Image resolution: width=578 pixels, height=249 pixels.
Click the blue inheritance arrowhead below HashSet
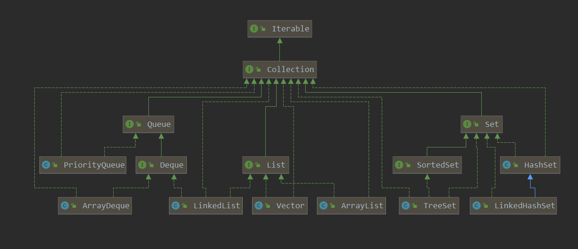530,177
